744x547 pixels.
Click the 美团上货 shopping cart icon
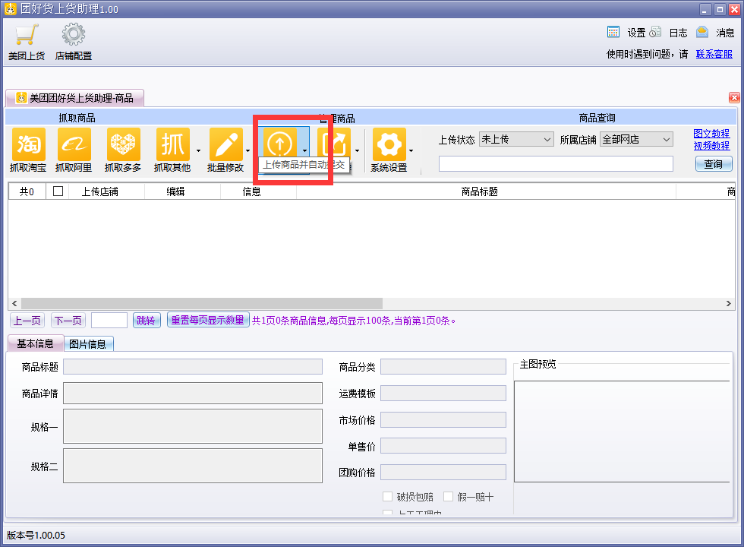(27, 35)
